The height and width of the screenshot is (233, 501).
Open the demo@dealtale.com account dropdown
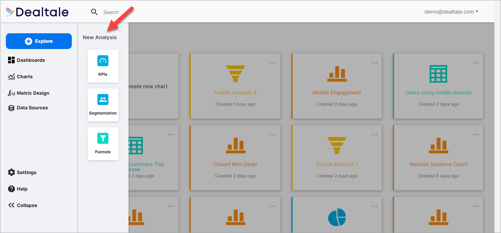pos(451,12)
